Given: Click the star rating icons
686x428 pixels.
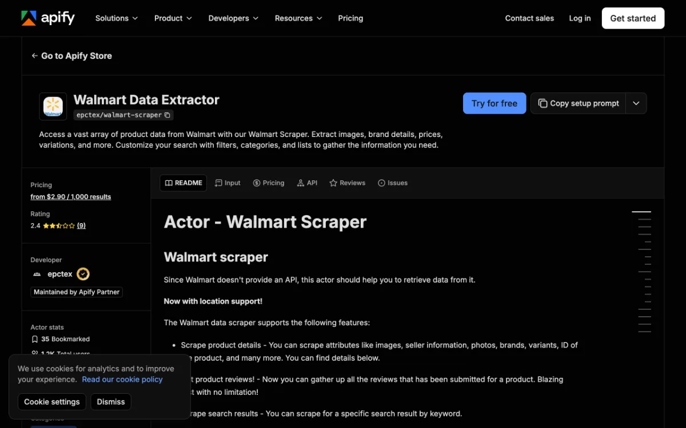Looking at the screenshot, I should 59,225.
